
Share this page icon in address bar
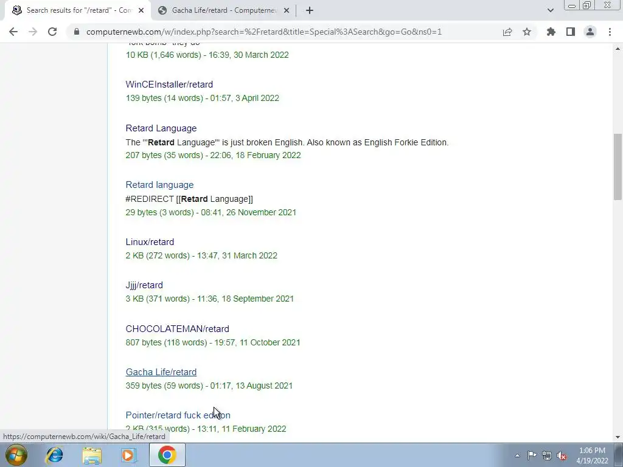click(x=507, y=32)
